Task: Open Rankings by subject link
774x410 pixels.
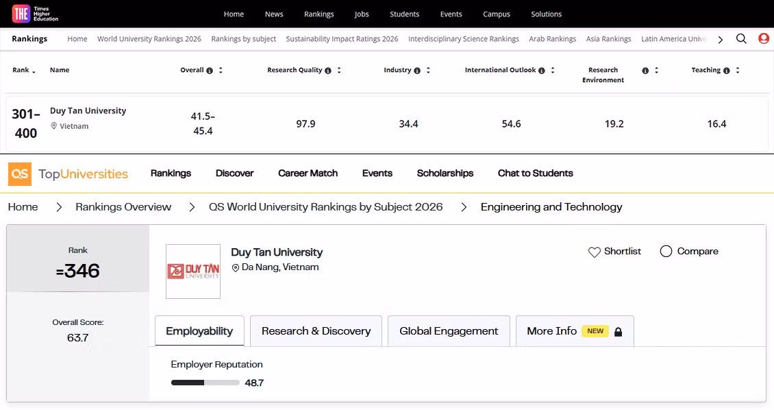Action: click(x=243, y=38)
